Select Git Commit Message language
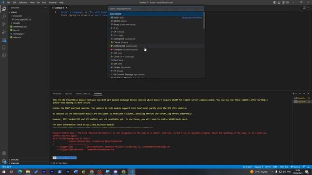312x175 pixels. coord(156,74)
